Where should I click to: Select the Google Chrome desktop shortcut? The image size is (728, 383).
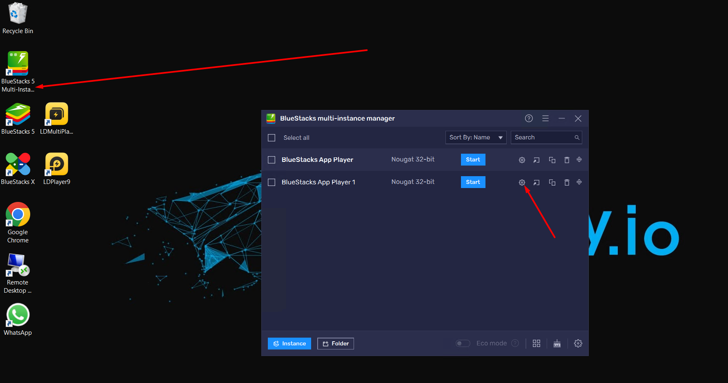18,223
